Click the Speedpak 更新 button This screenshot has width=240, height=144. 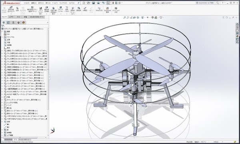coord(107,10)
